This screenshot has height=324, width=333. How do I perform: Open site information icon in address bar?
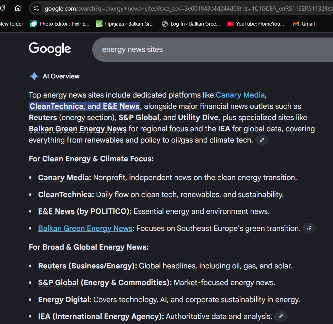36,8
